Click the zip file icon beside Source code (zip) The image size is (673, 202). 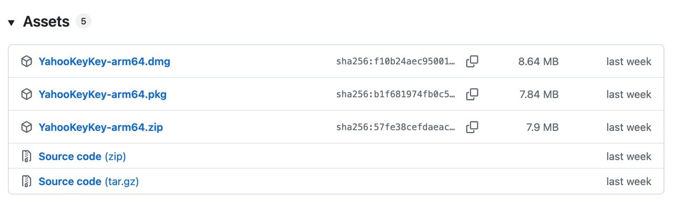point(26,156)
